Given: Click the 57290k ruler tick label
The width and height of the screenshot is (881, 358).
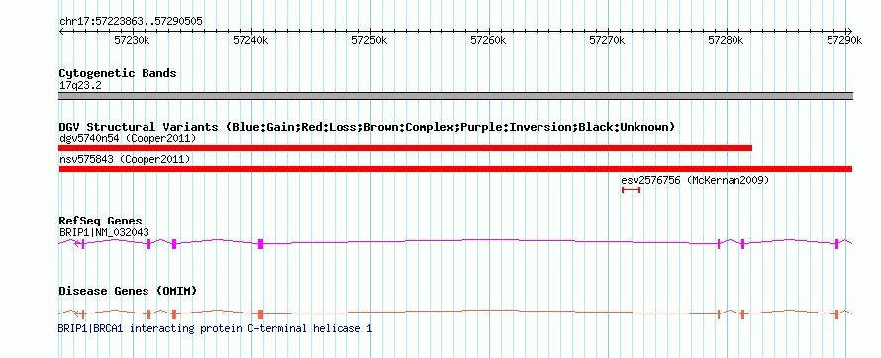Looking at the screenshot, I should click(x=844, y=40).
